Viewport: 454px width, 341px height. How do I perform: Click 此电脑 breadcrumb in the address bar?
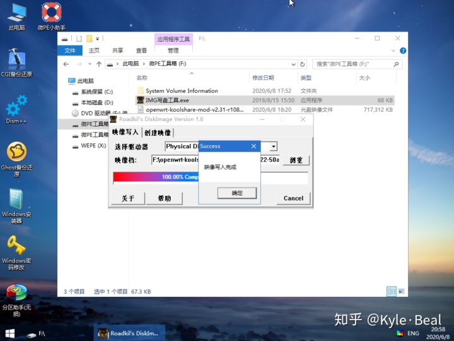[x=131, y=64]
